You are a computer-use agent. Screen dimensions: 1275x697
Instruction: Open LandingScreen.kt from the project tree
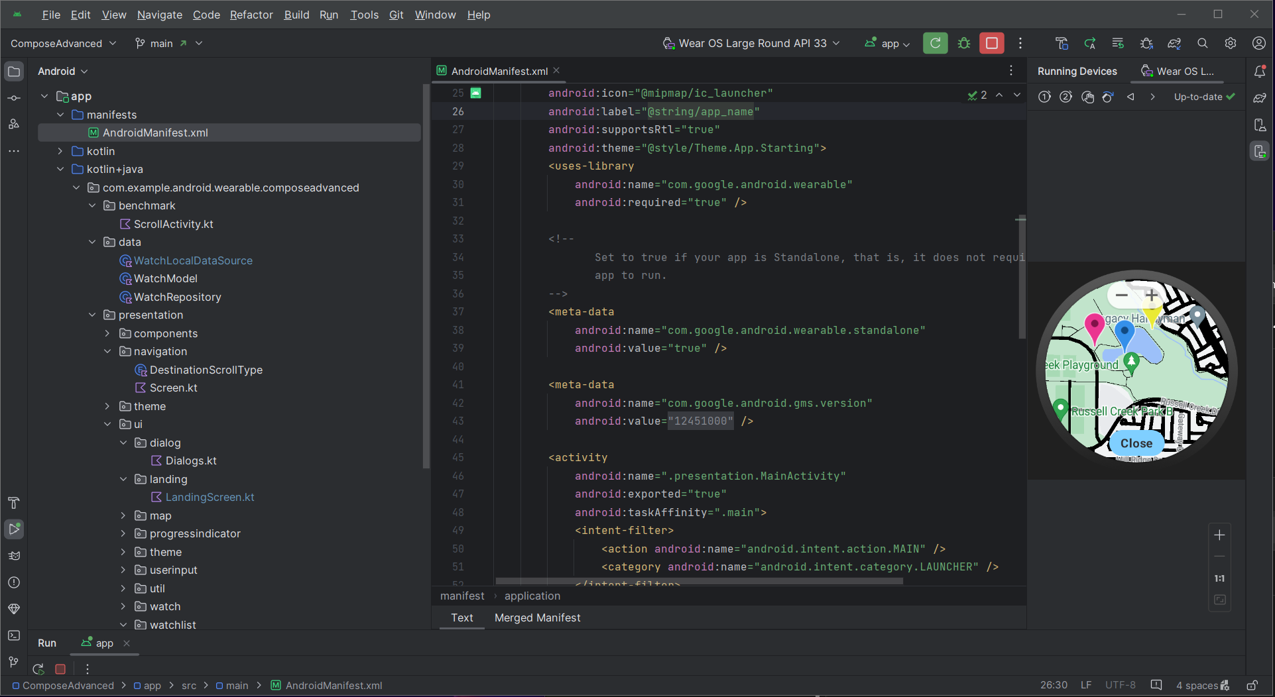[x=210, y=497]
